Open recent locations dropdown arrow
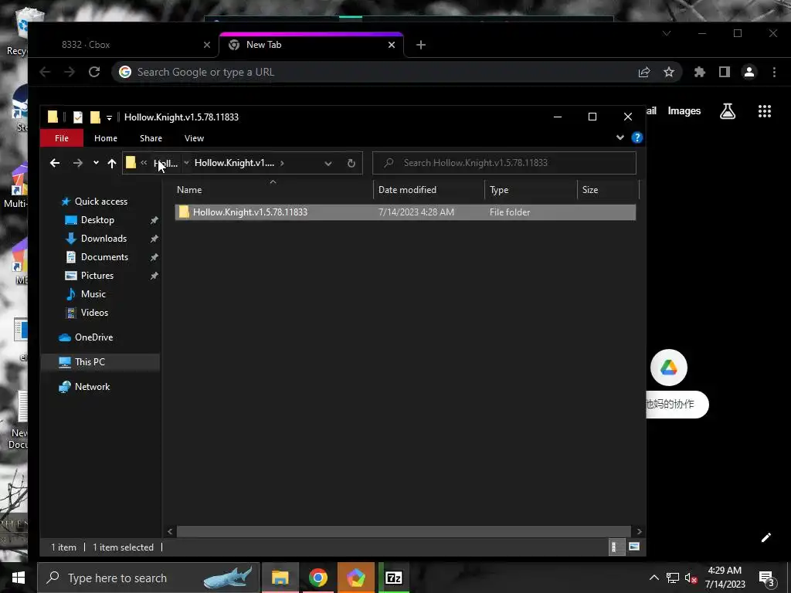The height and width of the screenshot is (593, 791). [x=96, y=163]
